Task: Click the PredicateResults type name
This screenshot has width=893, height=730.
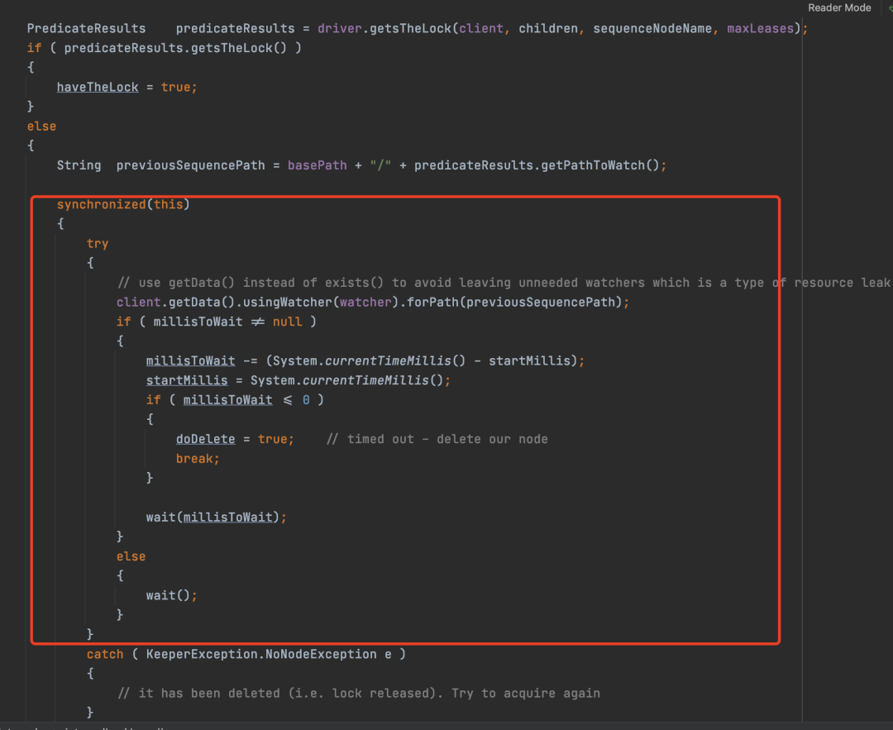Action: (x=87, y=28)
